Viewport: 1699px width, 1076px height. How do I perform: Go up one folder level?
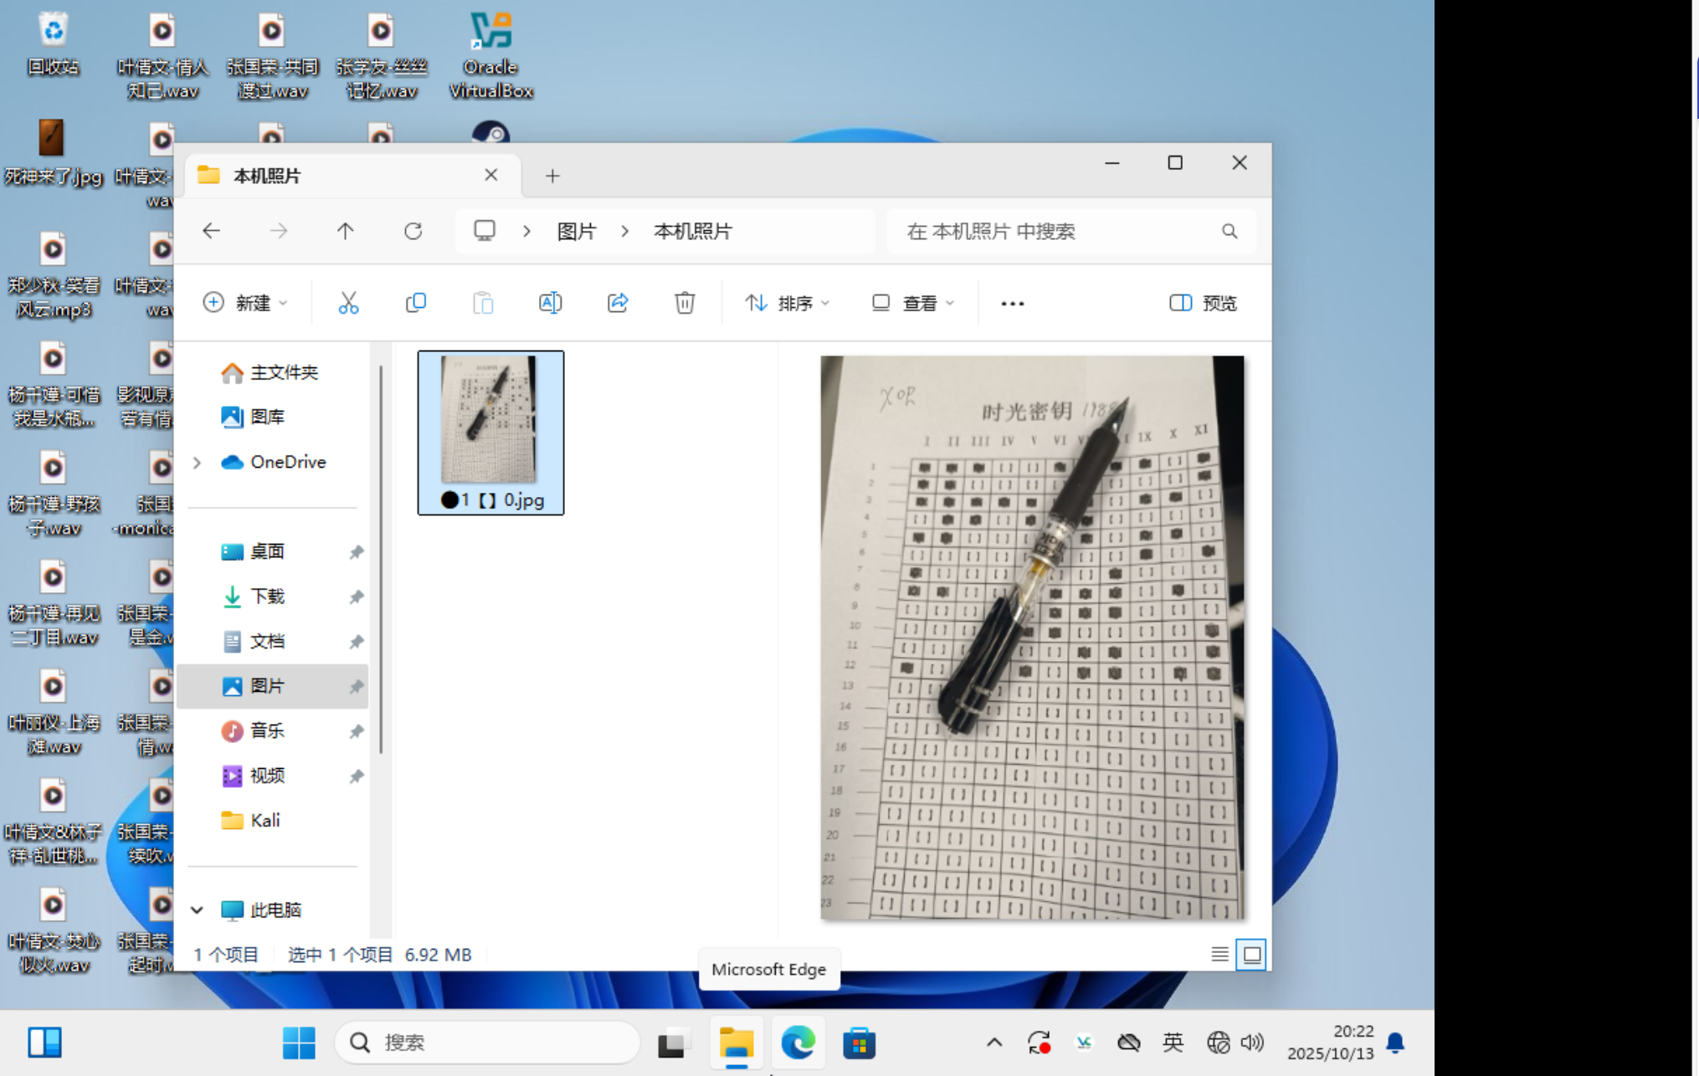point(346,231)
